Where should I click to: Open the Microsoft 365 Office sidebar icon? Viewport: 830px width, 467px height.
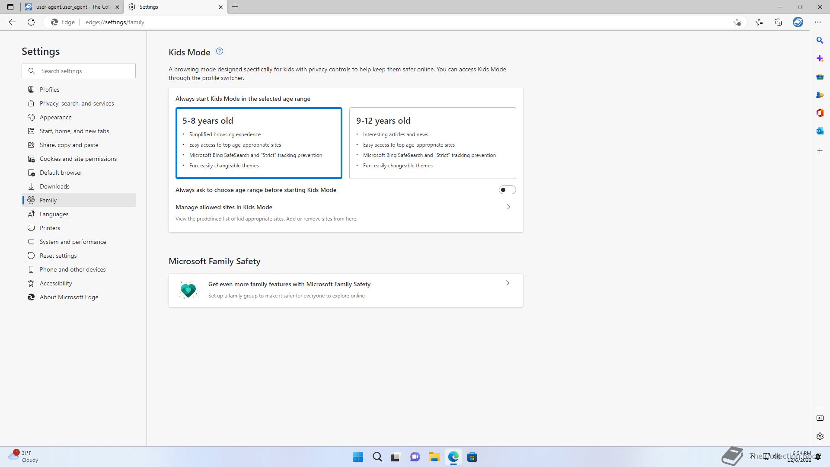click(x=820, y=113)
